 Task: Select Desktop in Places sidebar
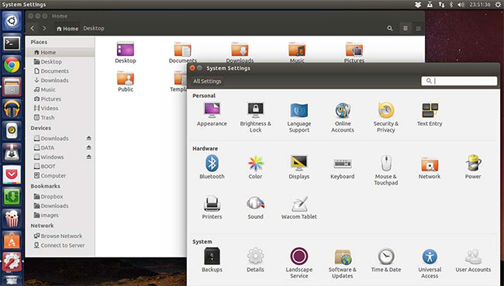click(60, 61)
